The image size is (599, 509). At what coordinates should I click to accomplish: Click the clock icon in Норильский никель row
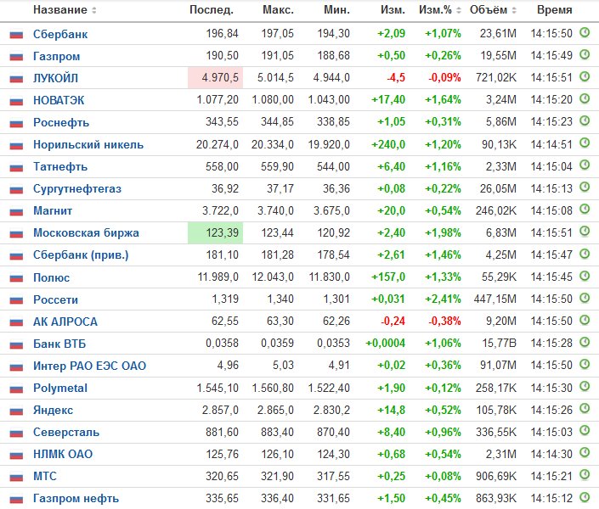click(585, 143)
